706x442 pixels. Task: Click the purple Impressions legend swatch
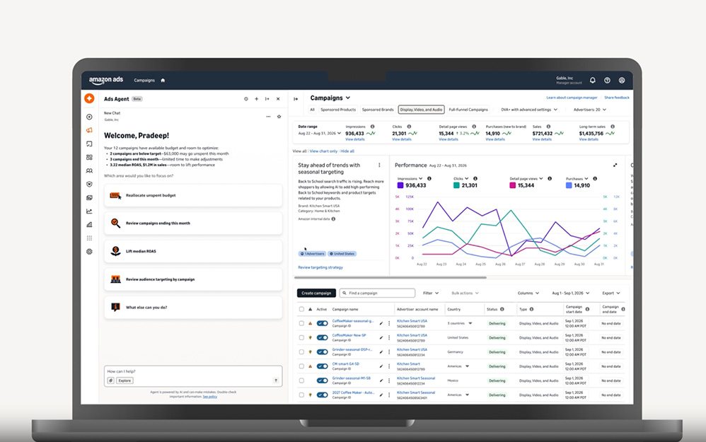click(x=400, y=185)
